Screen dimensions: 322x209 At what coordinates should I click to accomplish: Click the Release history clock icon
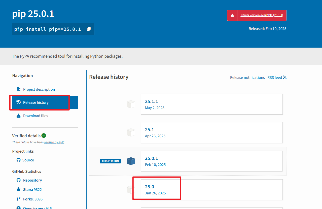coord(18,102)
